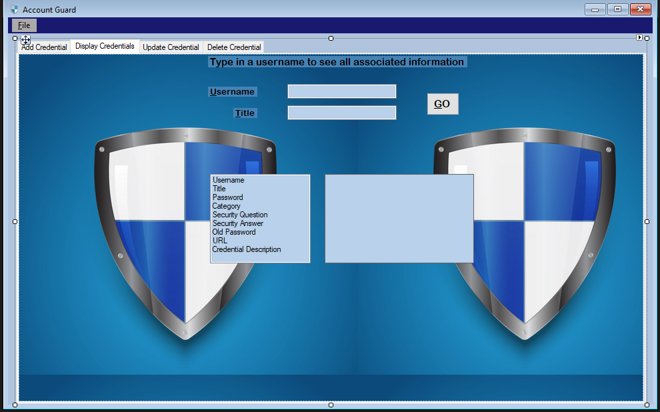Click the empty results box beside the list
Screen dimensions: 660x412
pyautogui.click(x=399, y=219)
